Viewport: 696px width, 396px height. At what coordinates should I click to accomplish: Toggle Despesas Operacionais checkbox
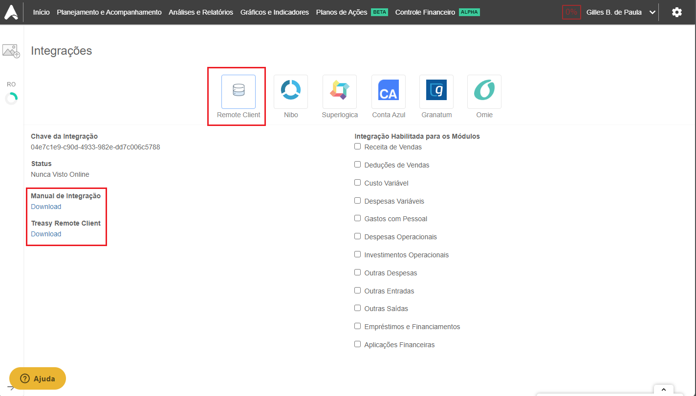(x=358, y=236)
